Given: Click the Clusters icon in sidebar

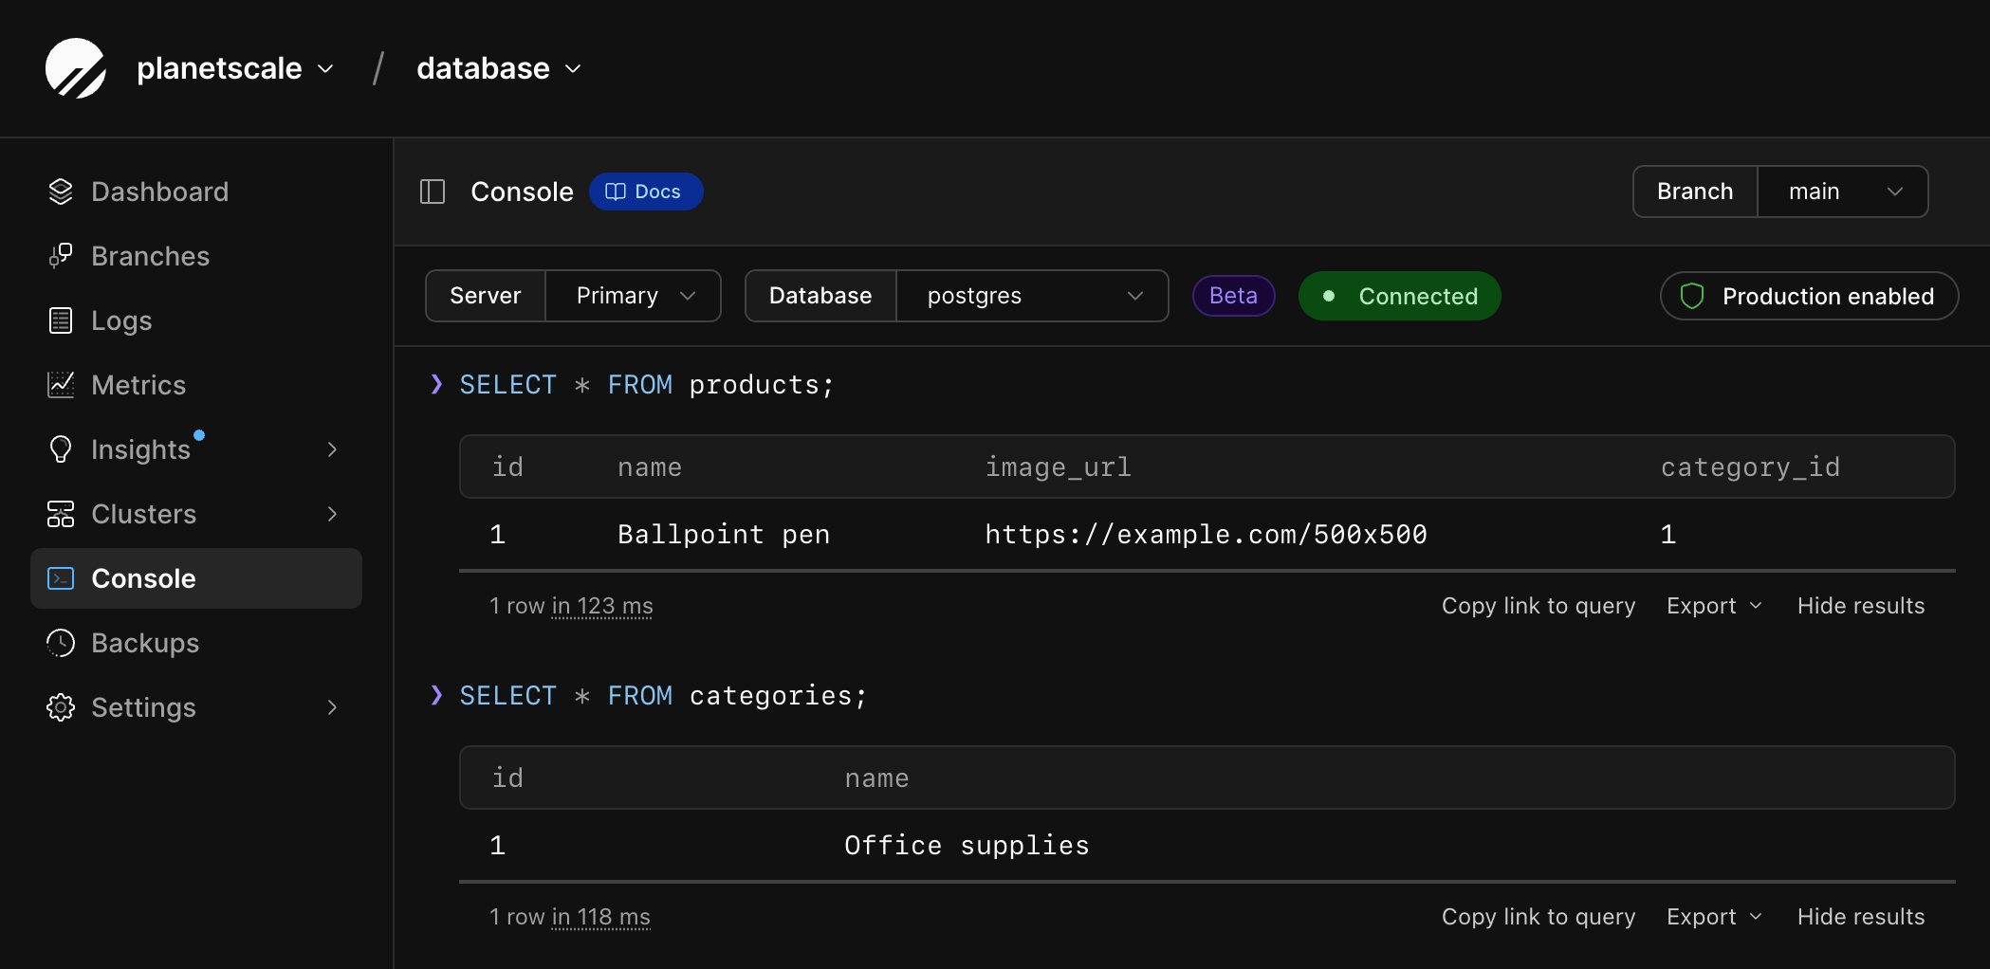Looking at the screenshot, I should click(61, 514).
